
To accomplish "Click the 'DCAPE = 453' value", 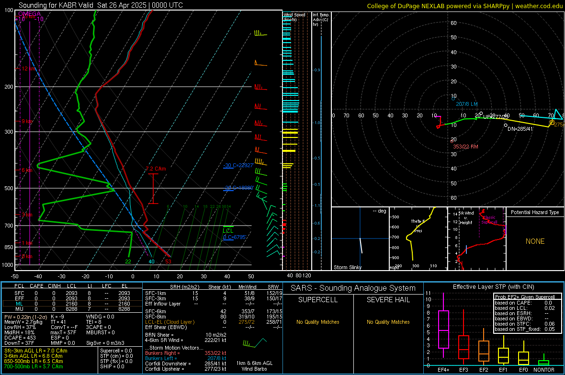I will (x=20, y=338).
